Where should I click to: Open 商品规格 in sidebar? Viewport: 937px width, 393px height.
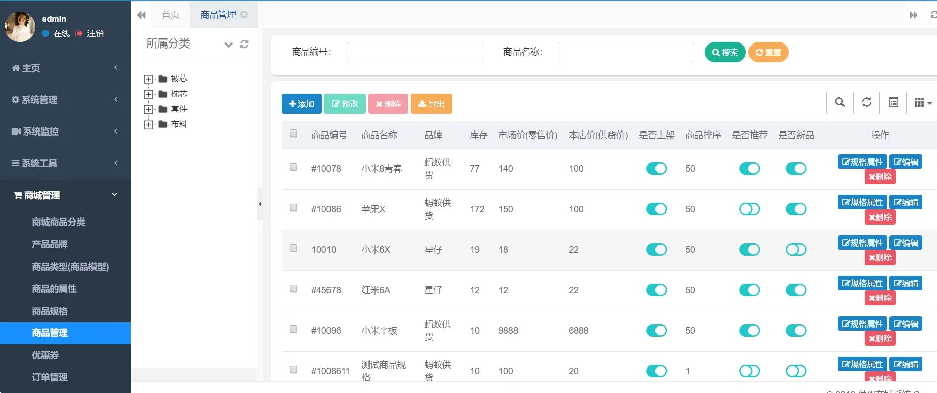[50, 311]
